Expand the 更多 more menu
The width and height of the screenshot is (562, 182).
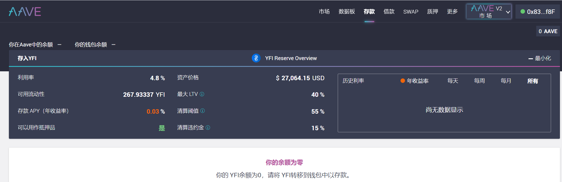point(452,12)
